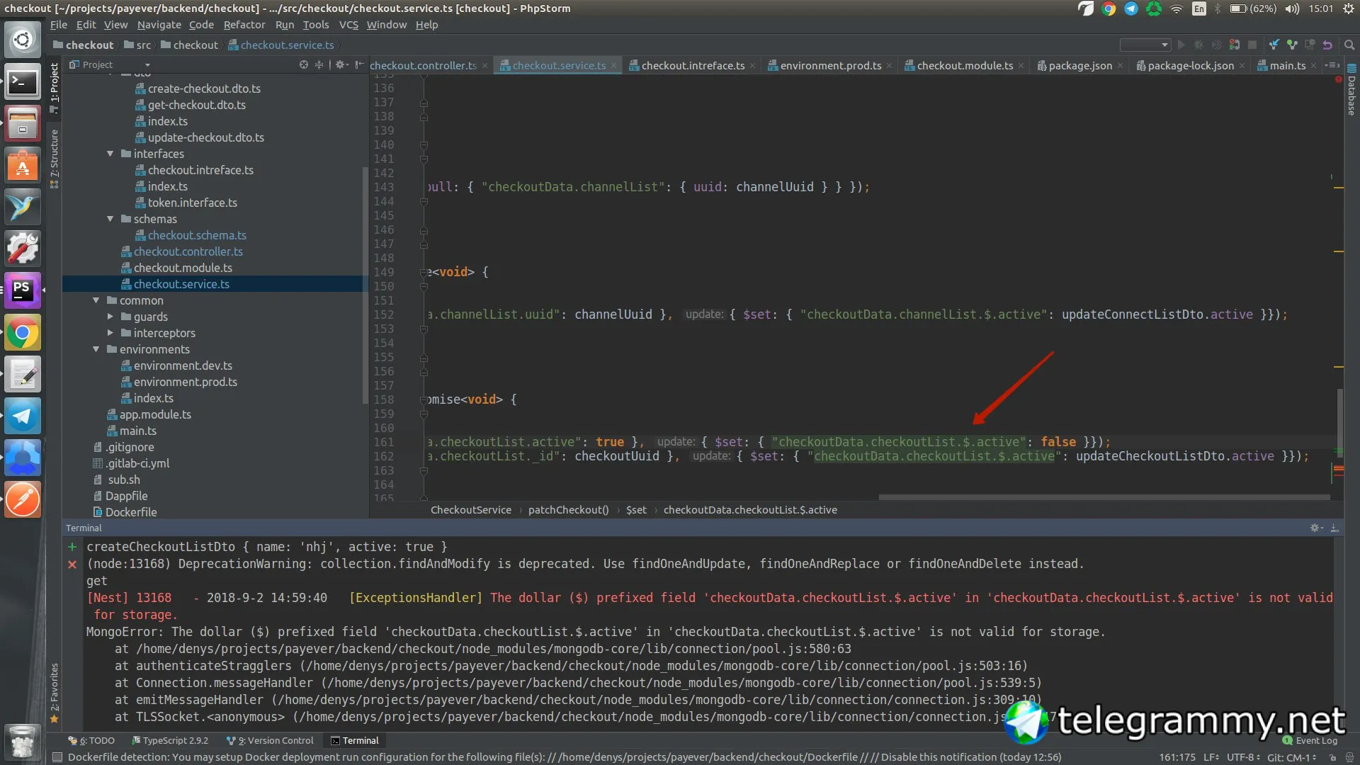
Task: Open 9: Version Control tool window
Action: tap(273, 740)
